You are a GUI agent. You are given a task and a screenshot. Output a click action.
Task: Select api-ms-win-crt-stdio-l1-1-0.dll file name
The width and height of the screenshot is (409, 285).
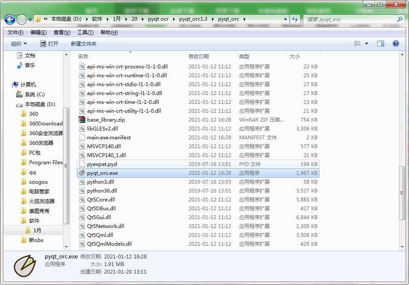click(x=124, y=84)
